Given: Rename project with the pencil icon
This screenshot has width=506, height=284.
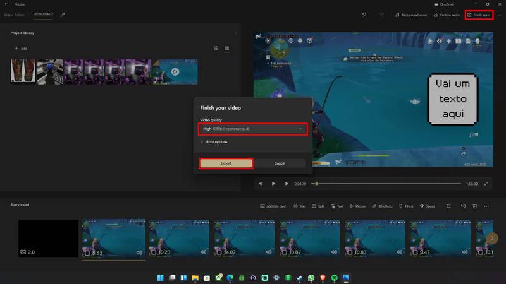Looking at the screenshot, I should tap(63, 15).
